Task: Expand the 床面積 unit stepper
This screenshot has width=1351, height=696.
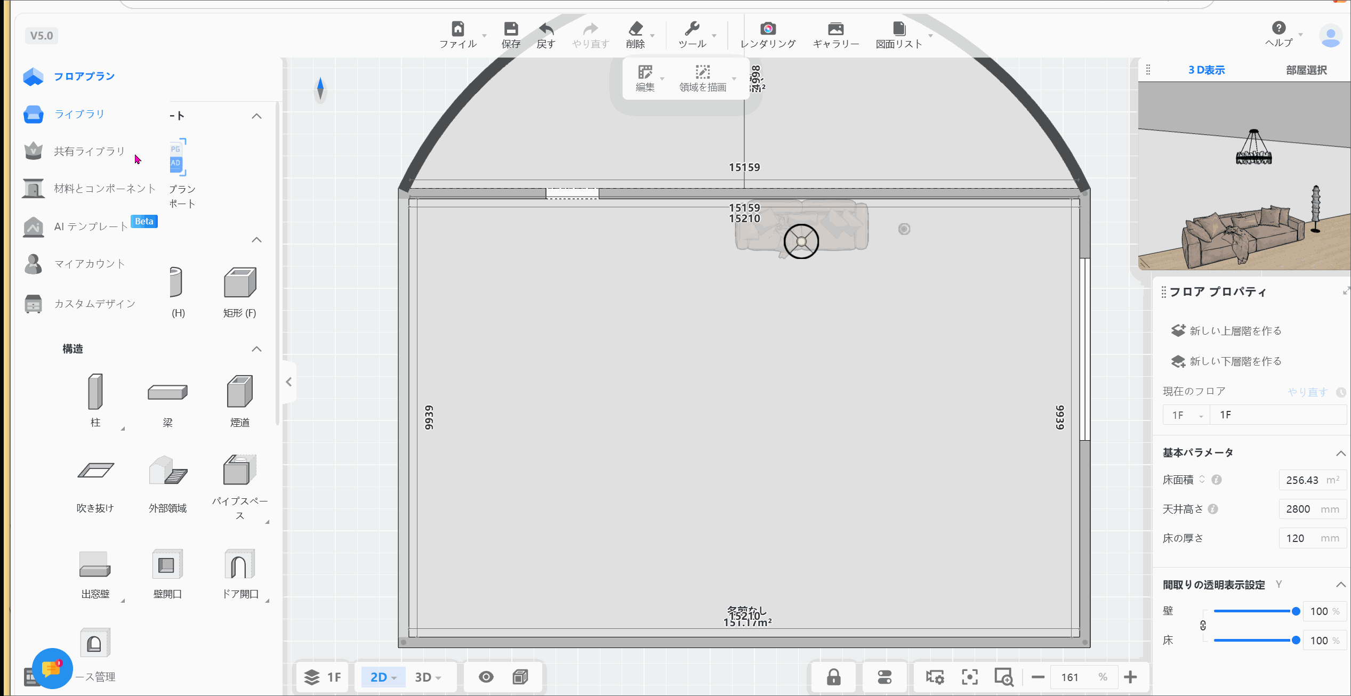Action: pos(1202,480)
